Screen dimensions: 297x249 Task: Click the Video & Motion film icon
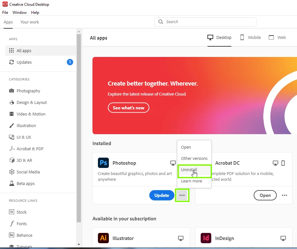click(12, 114)
